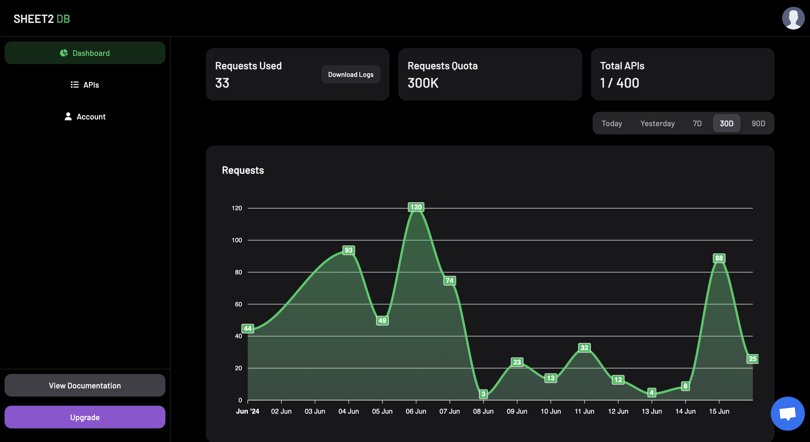The height and width of the screenshot is (442, 810).
Task: Click the 88 data point on 15 Jun
Action: point(719,258)
